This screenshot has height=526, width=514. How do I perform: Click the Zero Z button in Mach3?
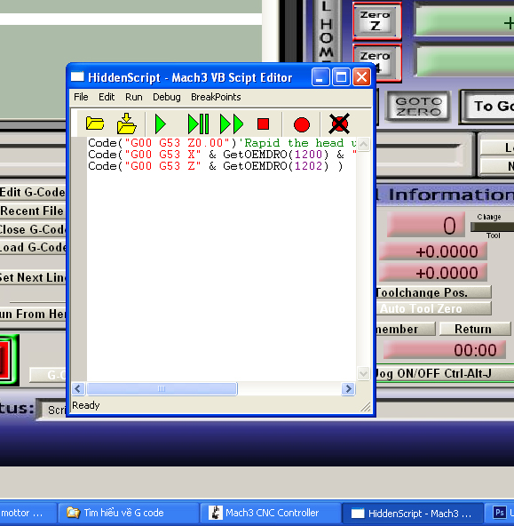point(376,21)
